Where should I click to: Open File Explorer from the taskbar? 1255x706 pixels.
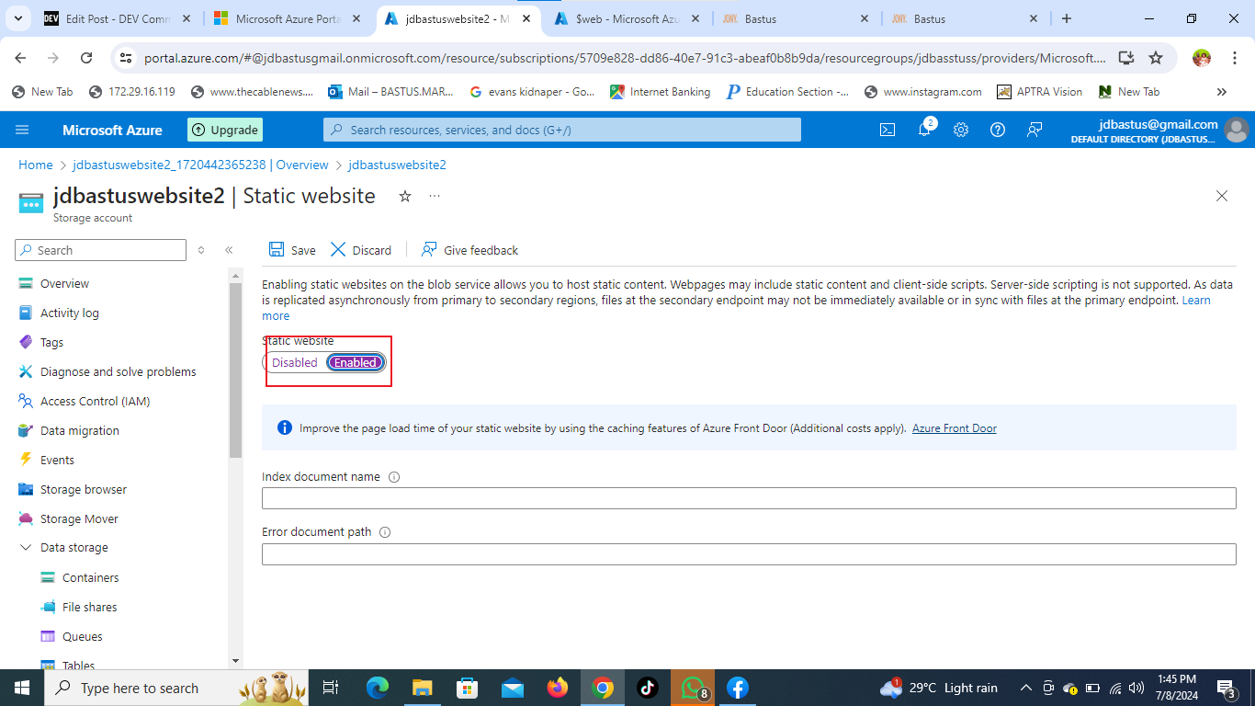pyautogui.click(x=422, y=688)
